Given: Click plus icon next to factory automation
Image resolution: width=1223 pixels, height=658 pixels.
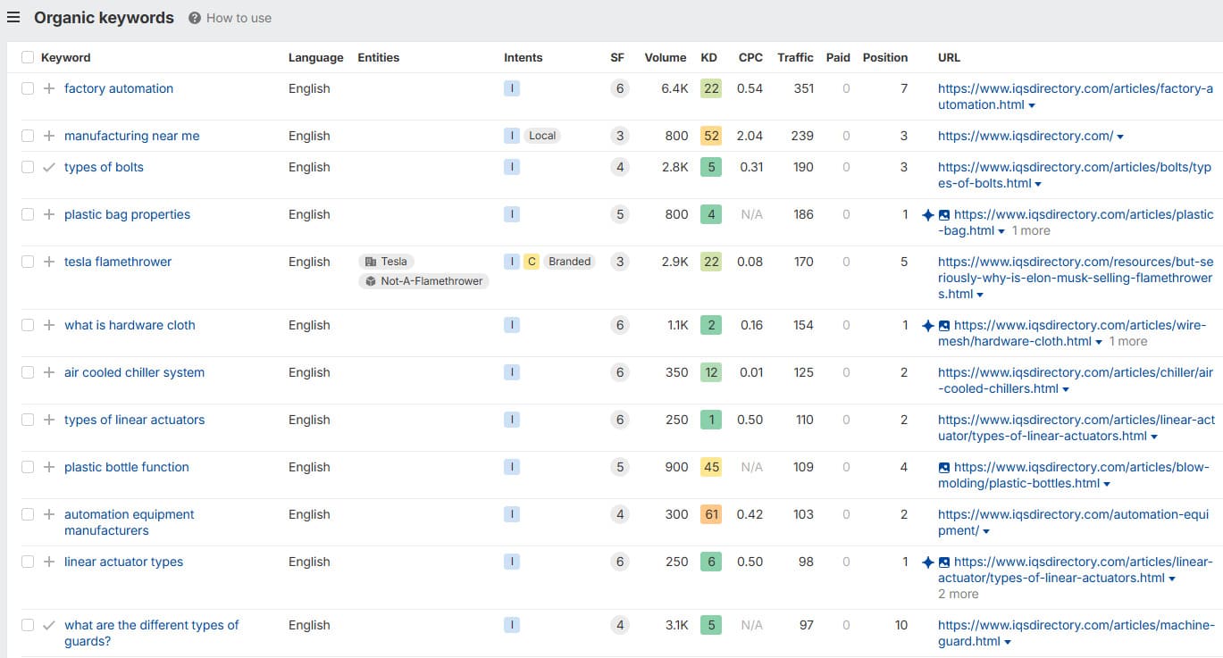Looking at the screenshot, I should point(49,88).
